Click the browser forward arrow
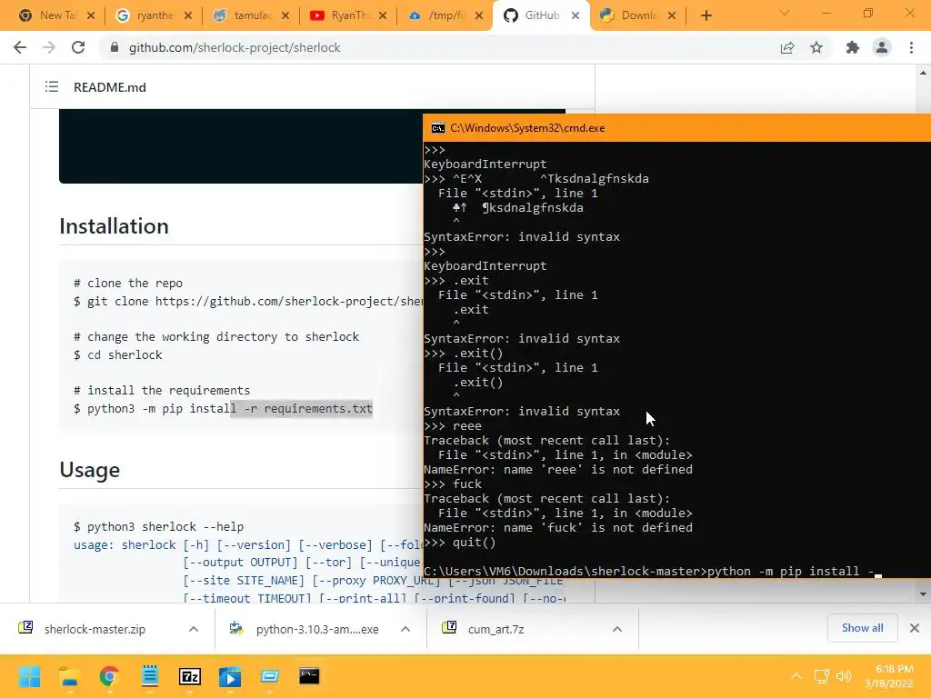The height and width of the screenshot is (698, 931). point(49,47)
